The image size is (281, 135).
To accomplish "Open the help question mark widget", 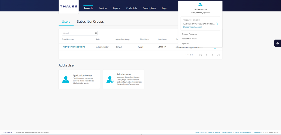I will click(277, 43).
